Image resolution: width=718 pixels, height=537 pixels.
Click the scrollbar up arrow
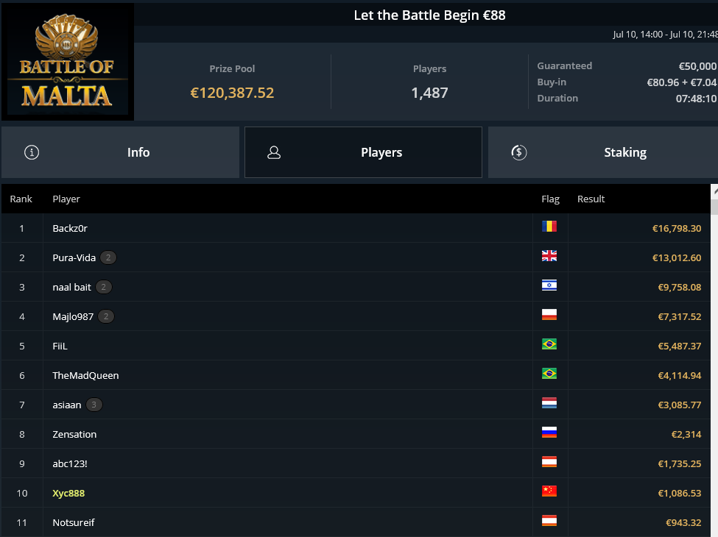coord(715,192)
